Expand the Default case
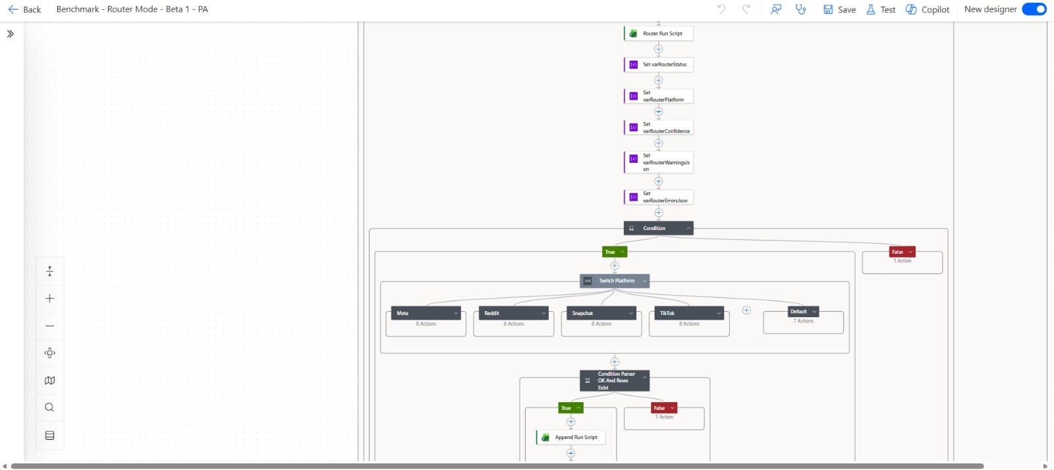 coord(815,312)
